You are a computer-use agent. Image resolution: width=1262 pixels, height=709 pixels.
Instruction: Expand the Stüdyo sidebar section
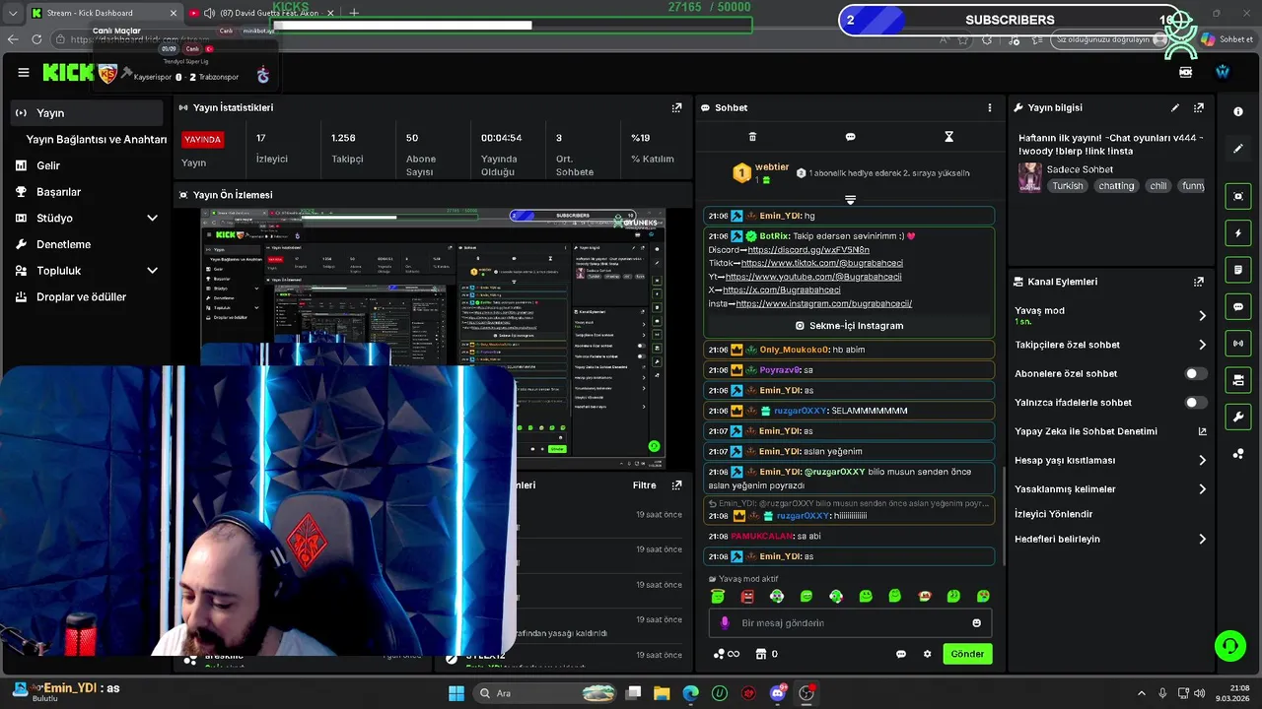(152, 219)
